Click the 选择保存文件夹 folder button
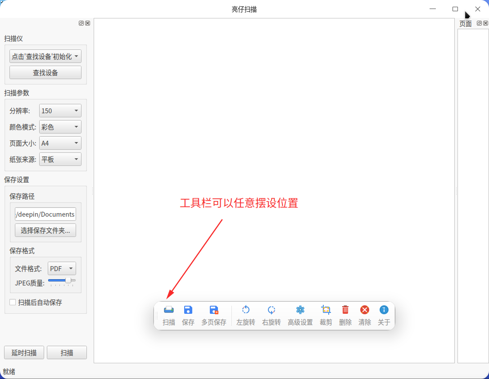 click(45, 231)
